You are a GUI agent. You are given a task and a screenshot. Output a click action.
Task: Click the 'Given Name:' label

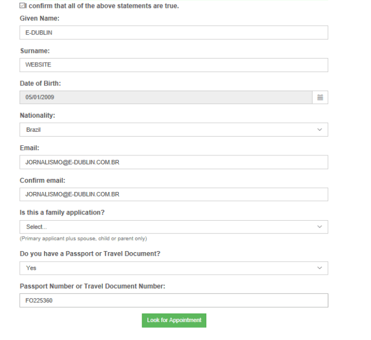click(x=39, y=19)
